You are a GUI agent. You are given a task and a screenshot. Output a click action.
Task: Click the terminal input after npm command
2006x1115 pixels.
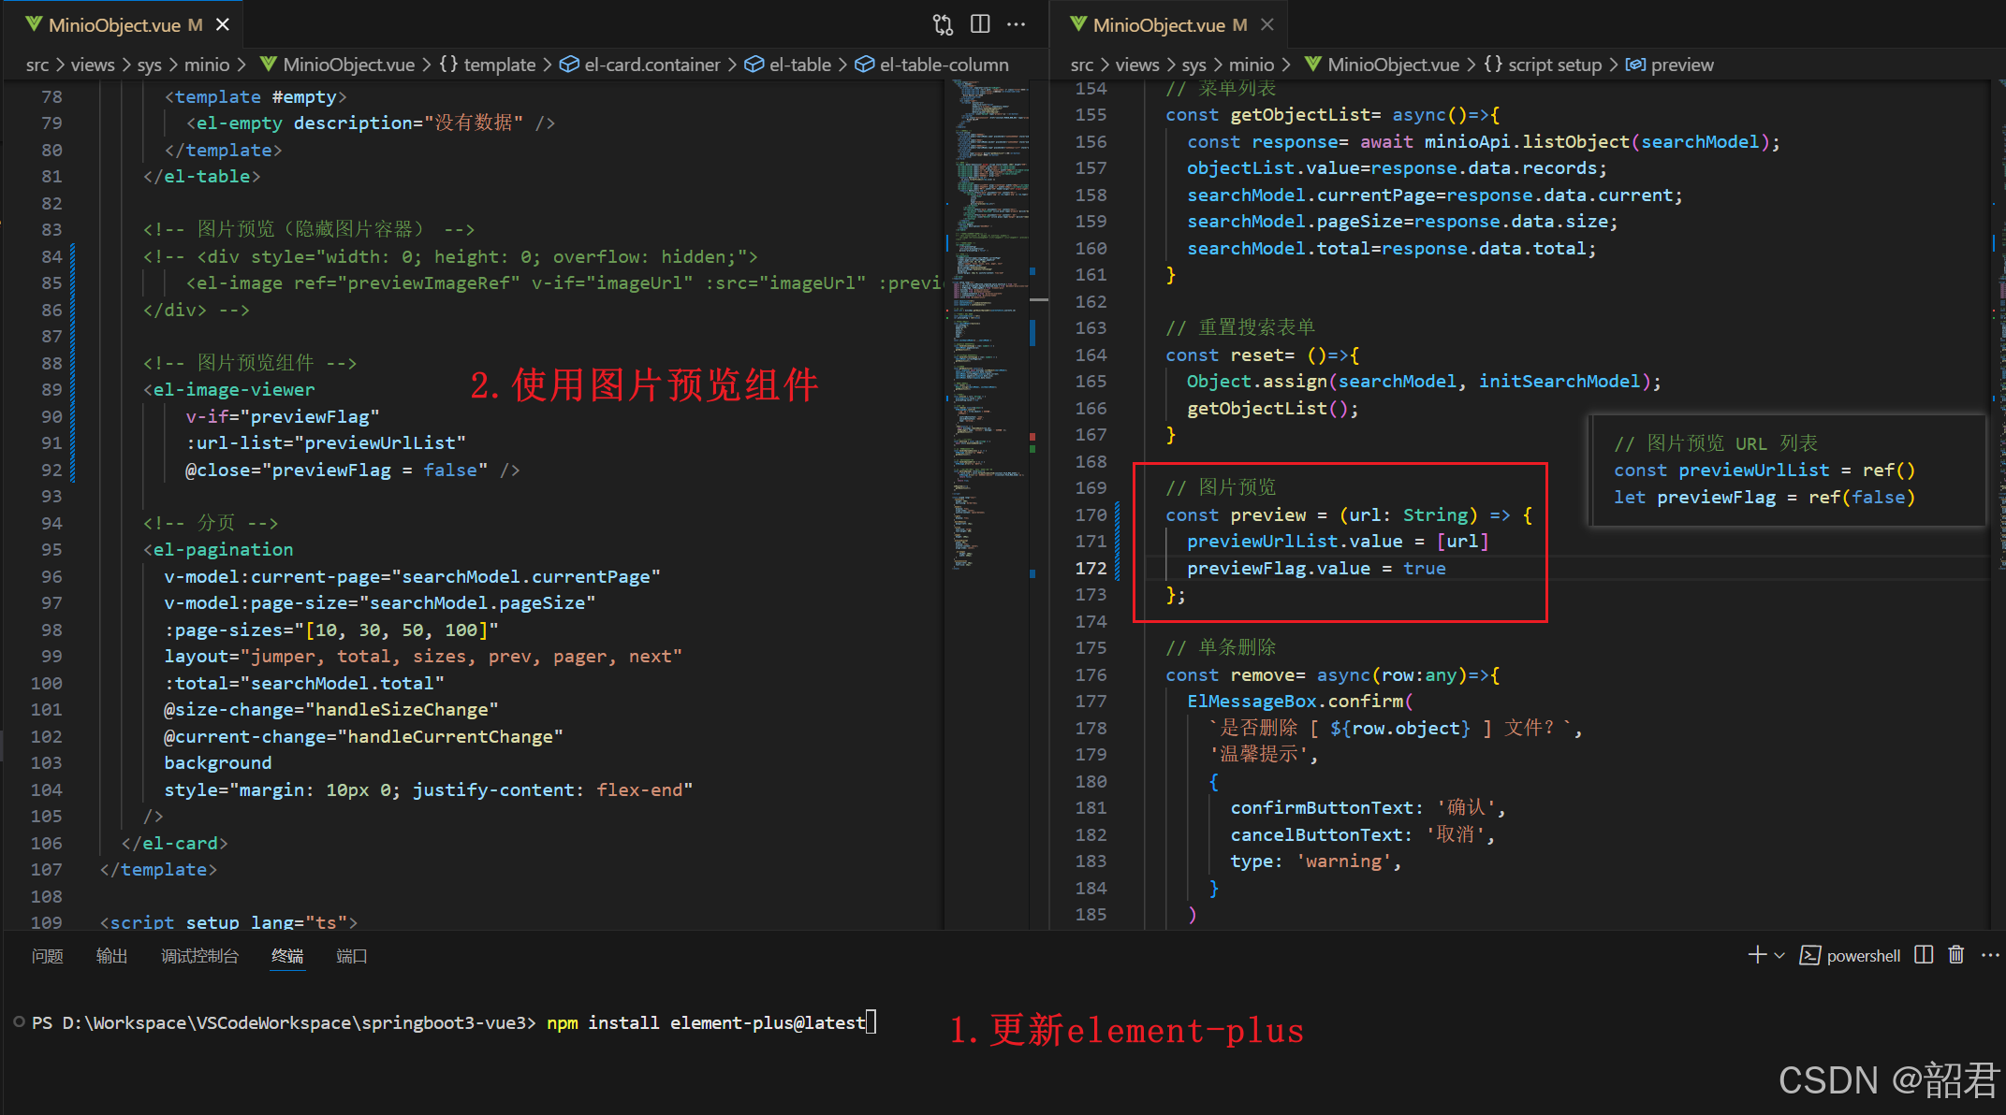pos(871,1022)
